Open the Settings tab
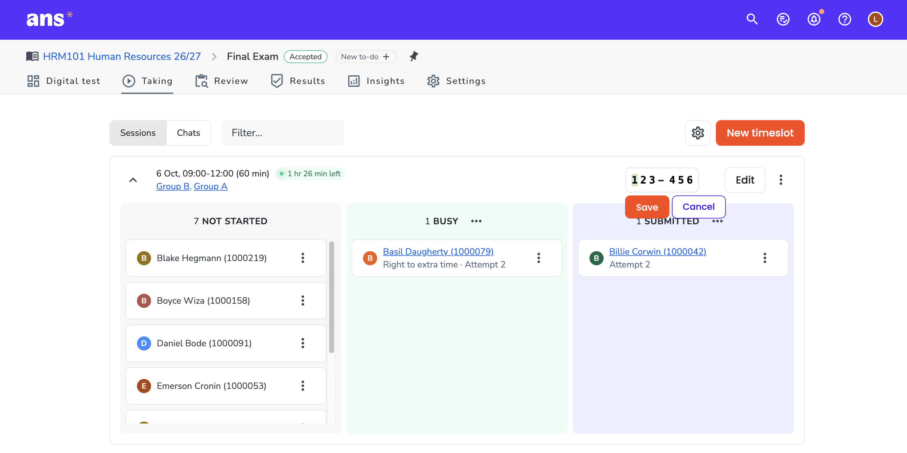 coord(456,81)
